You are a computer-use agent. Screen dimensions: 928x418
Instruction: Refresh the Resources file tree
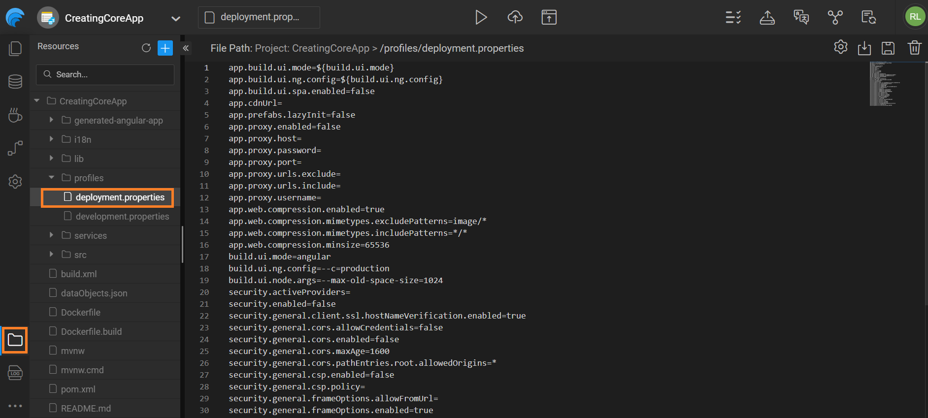[146, 48]
